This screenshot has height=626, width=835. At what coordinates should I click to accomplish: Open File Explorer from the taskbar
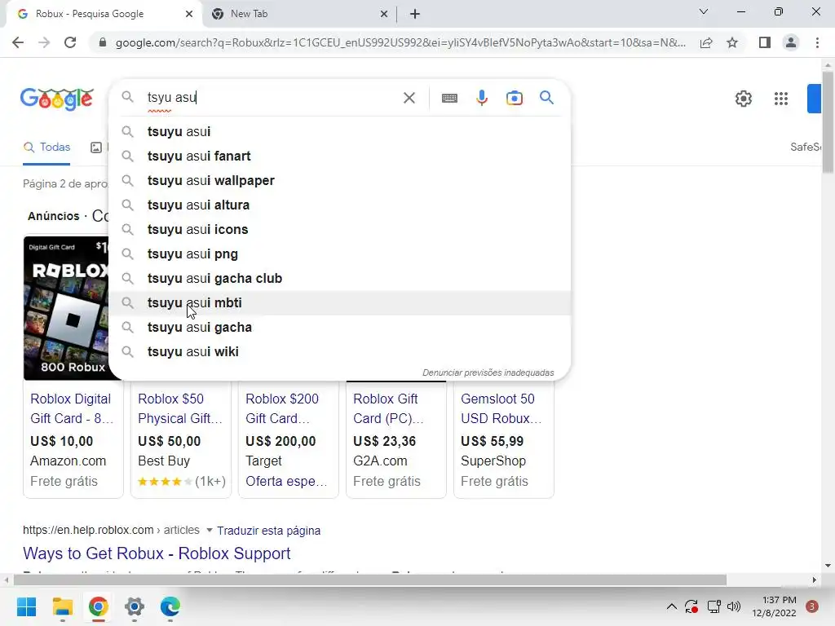(x=62, y=606)
